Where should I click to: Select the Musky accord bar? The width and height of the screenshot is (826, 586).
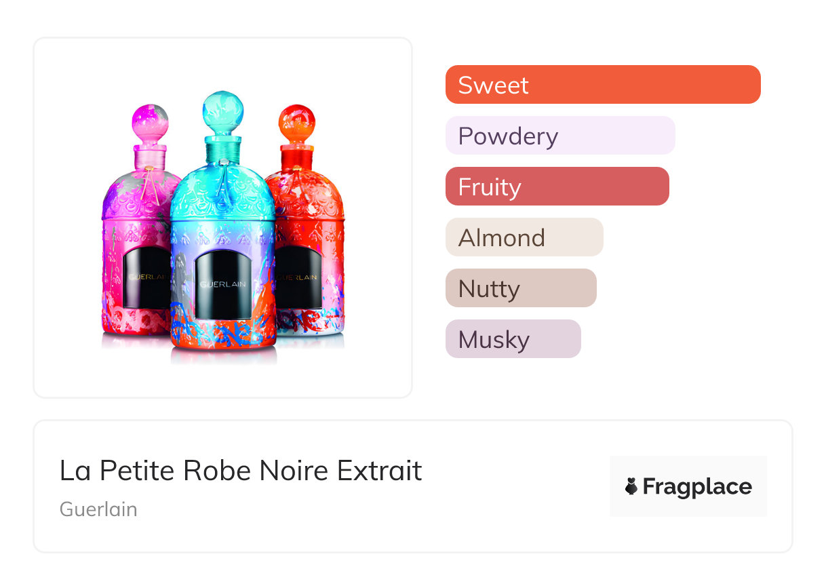pyautogui.click(x=513, y=339)
